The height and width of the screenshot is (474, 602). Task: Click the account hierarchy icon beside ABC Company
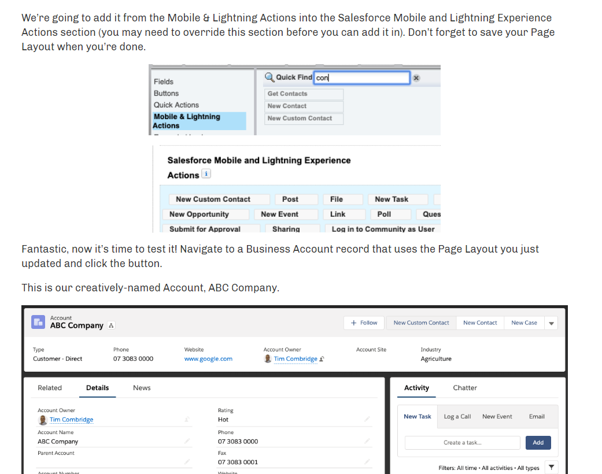coord(111,325)
